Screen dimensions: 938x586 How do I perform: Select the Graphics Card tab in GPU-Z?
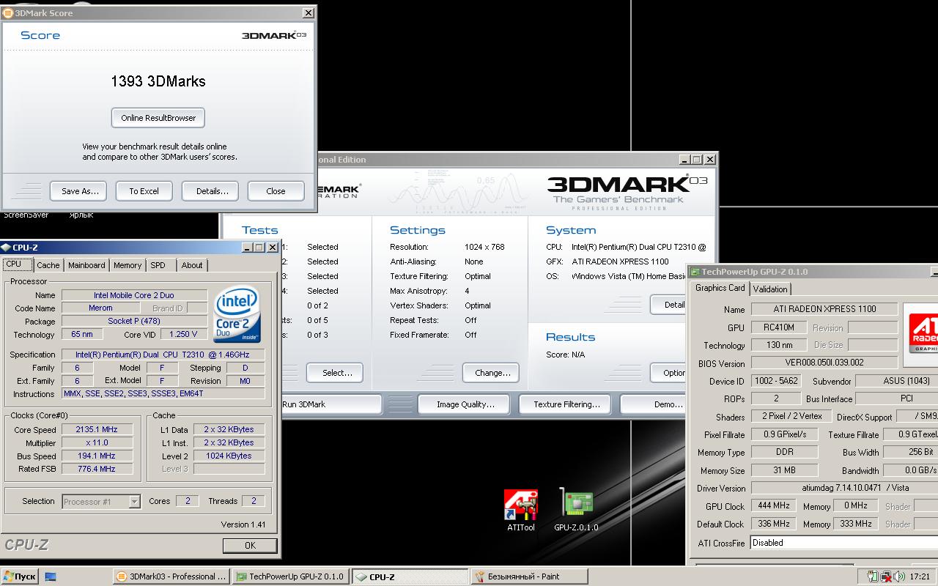tap(720, 288)
